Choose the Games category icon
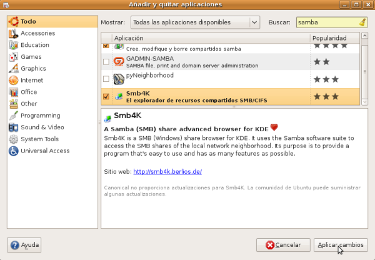 (x=13, y=57)
